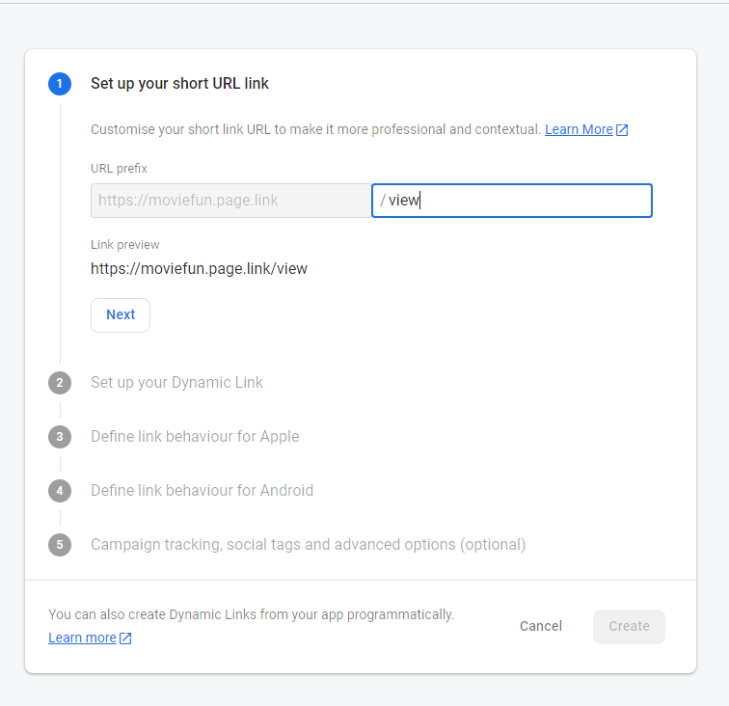Click the Create button
Viewport: 729px width, 706px height.
(x=629, y=627)
